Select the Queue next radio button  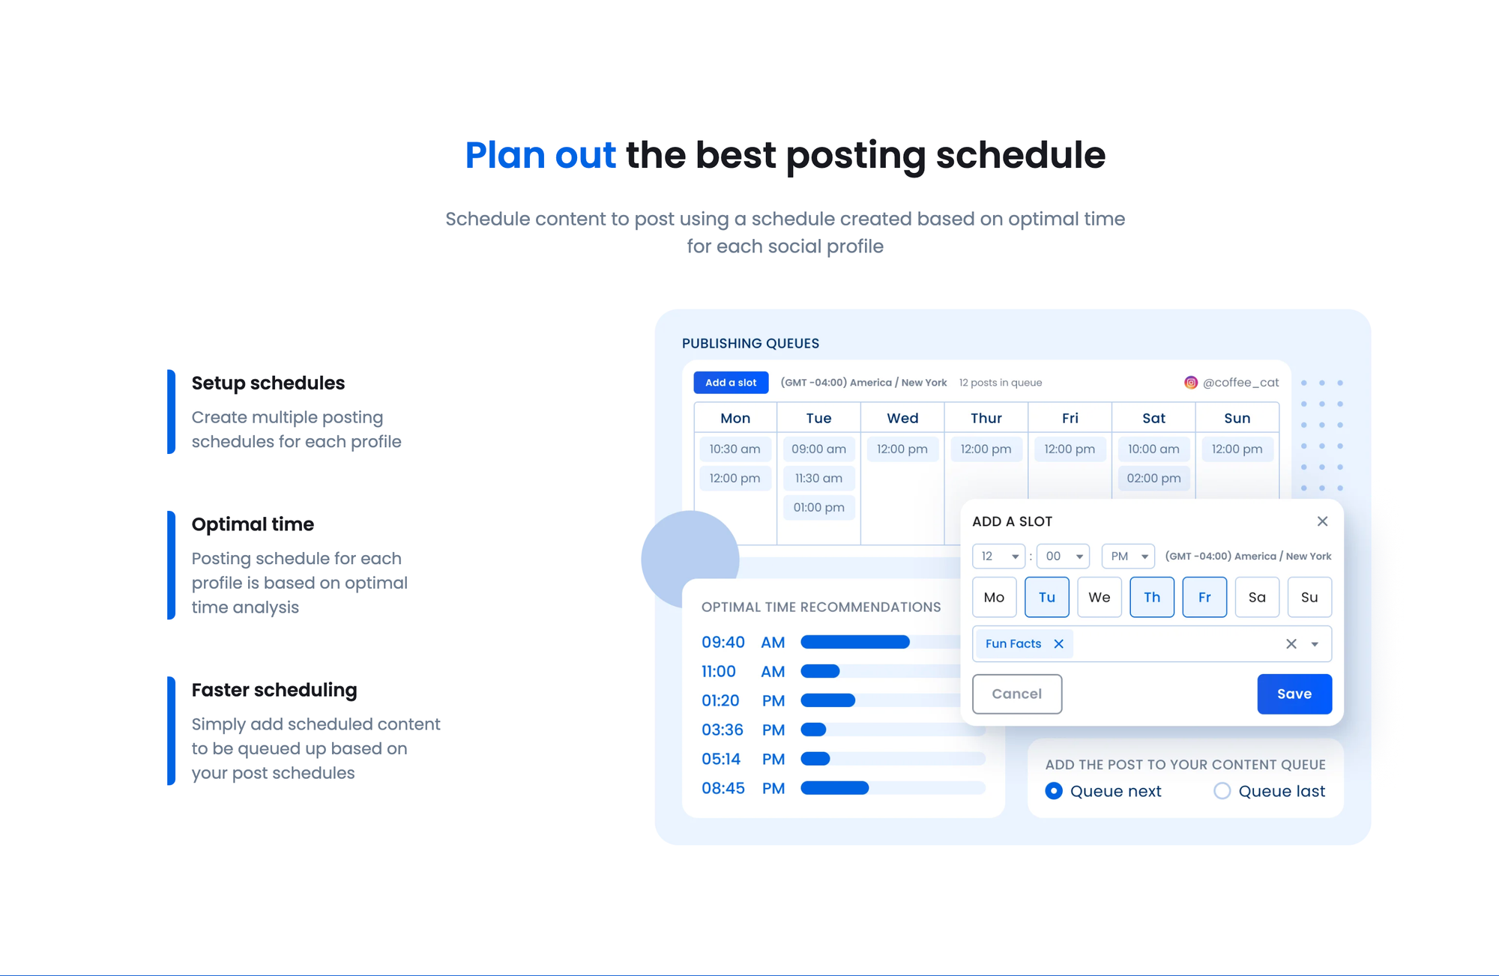[x=1051, y=790]
